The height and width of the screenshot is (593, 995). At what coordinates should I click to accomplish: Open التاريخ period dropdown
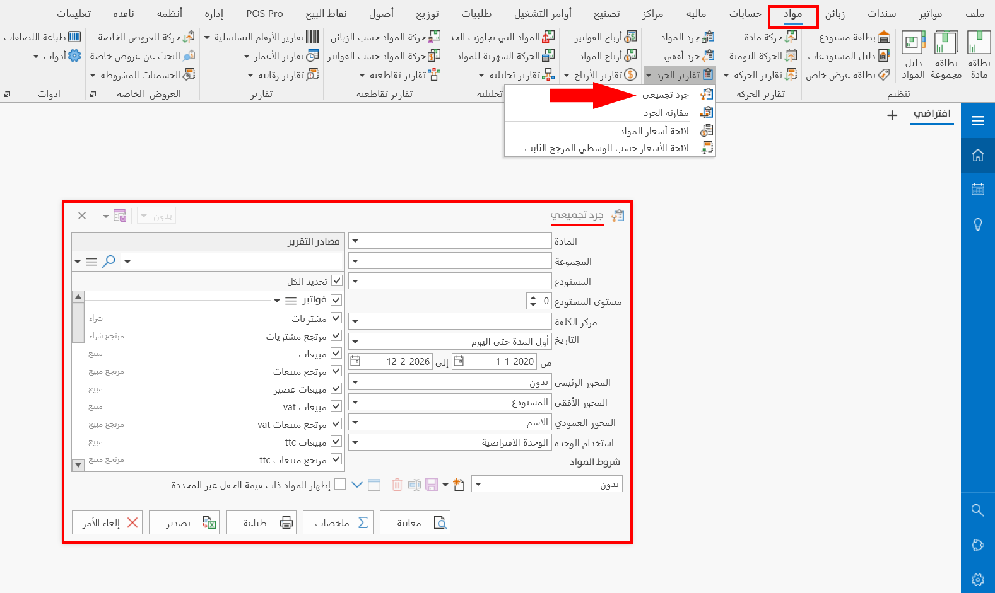tap(355, 342)
